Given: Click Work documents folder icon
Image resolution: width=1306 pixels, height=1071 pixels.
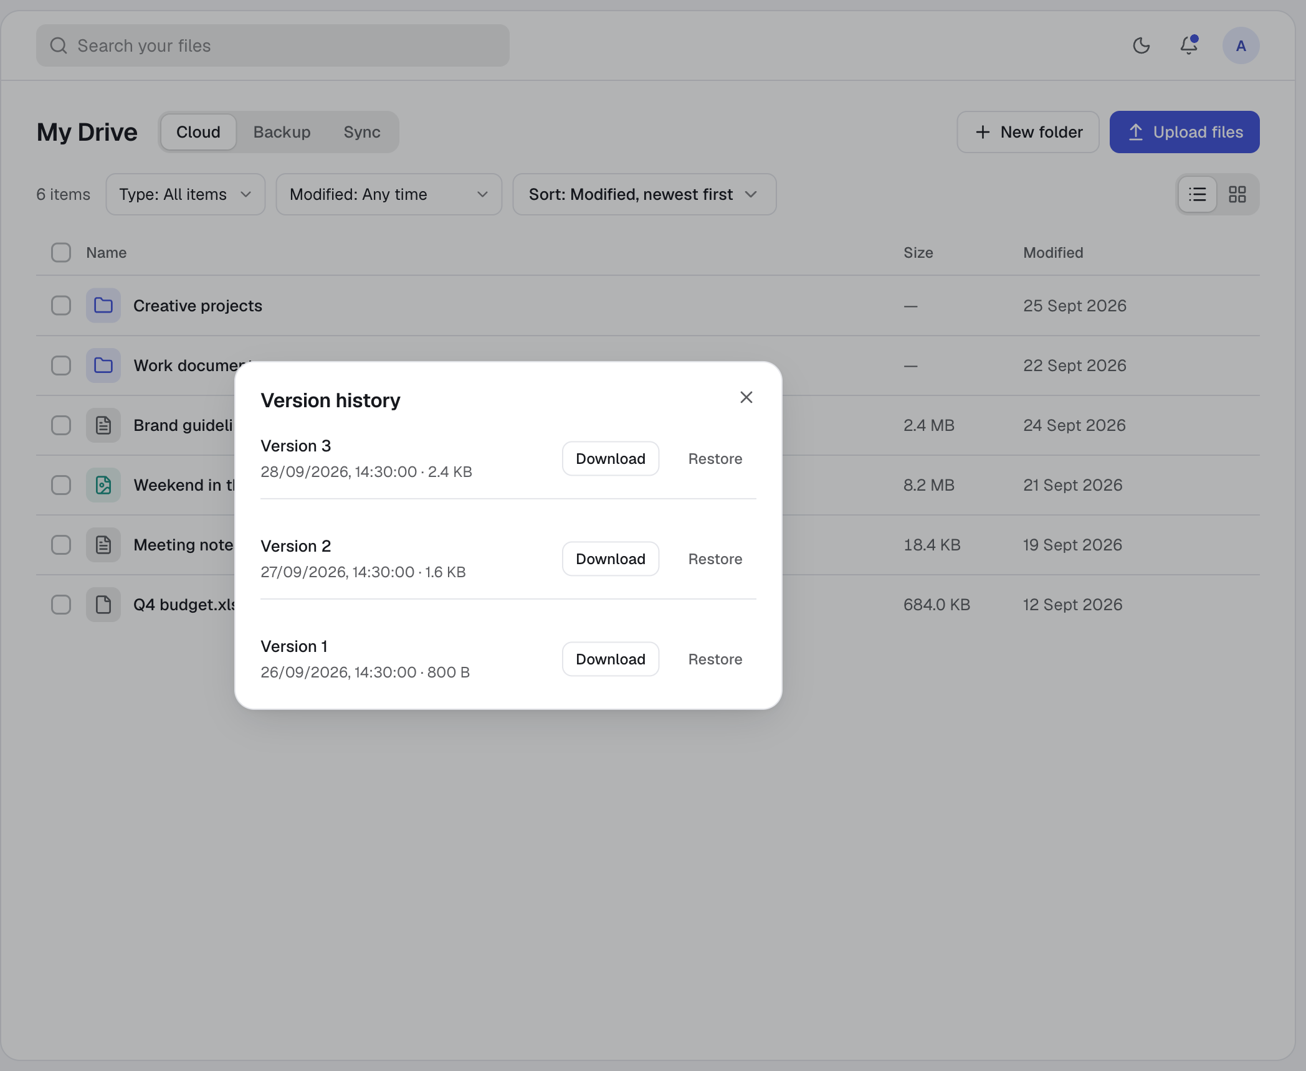Looking at the screenshot, I should point(103,366).
